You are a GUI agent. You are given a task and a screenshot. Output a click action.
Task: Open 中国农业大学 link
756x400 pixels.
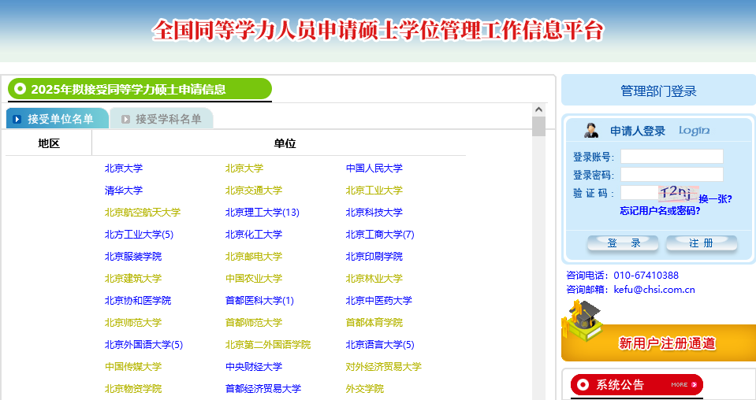pyautogui.click(x=254, y=279)
